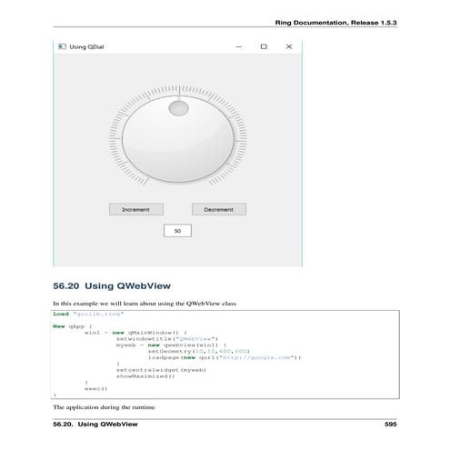
Task: Click the Decrement button
Action: click(x=219, y=209)
